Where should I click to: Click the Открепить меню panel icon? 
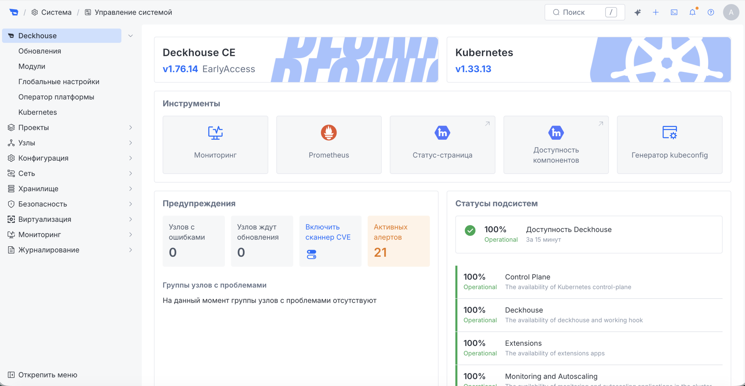[x=11, y=375]
